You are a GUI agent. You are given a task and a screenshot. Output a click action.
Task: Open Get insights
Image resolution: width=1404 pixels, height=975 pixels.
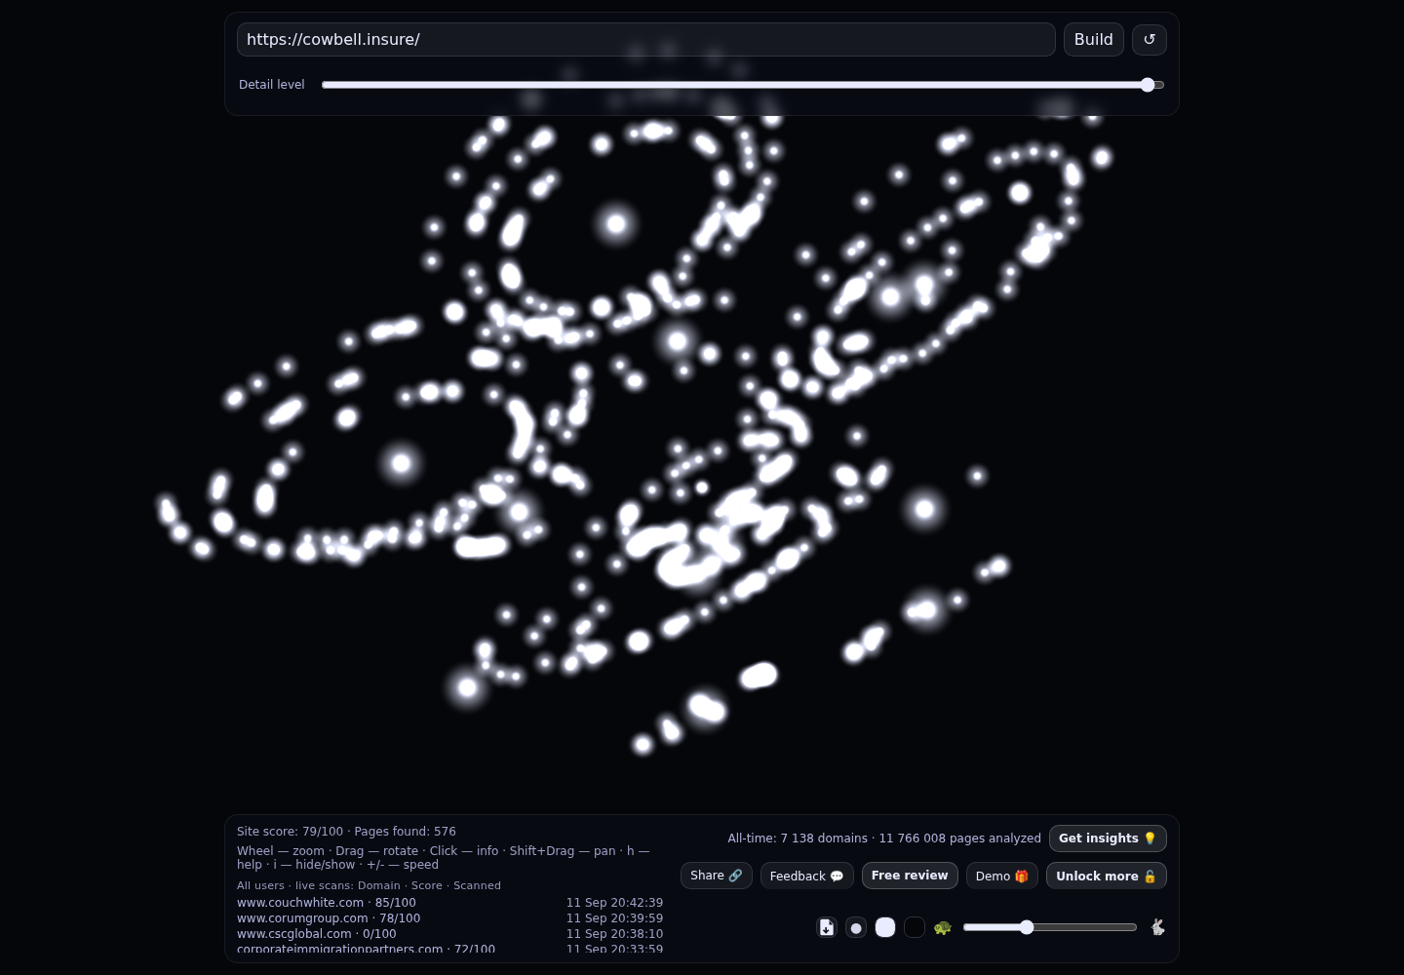click(x=1108, y=838)
